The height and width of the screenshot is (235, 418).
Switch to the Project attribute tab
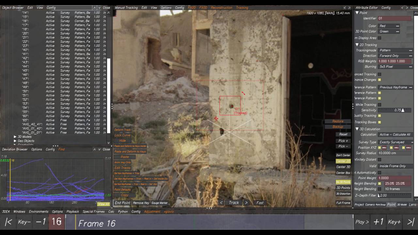tap(359, 205)
